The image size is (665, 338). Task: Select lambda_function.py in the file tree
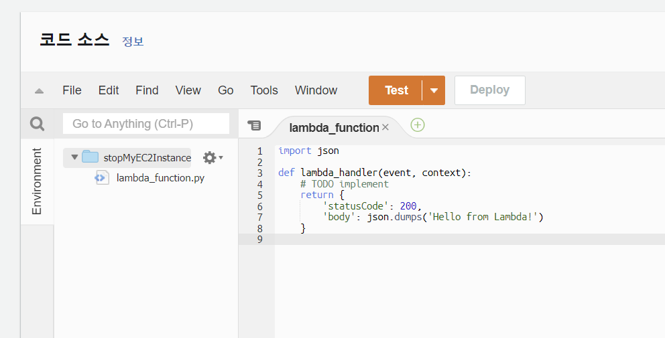160,178
